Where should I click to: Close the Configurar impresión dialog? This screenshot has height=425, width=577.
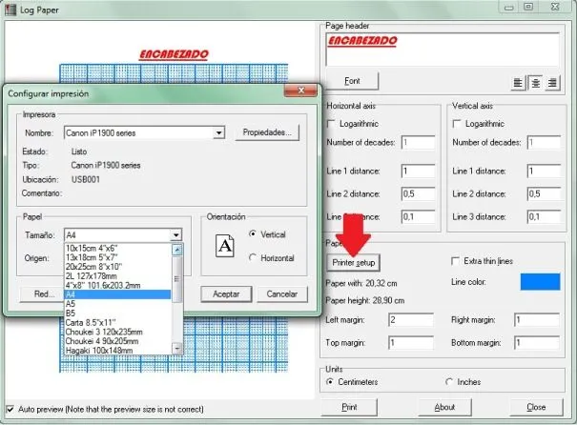point(300,91)
